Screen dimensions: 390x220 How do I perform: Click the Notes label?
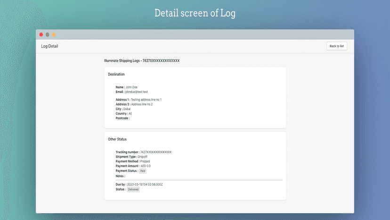[x=121, y=176]
